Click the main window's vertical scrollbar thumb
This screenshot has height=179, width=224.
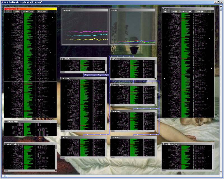point(221,9)
